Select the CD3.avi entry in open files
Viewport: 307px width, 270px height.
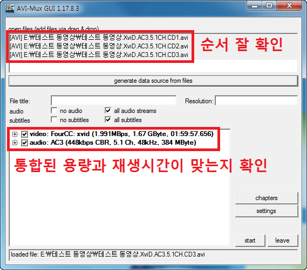click(99, 55)
